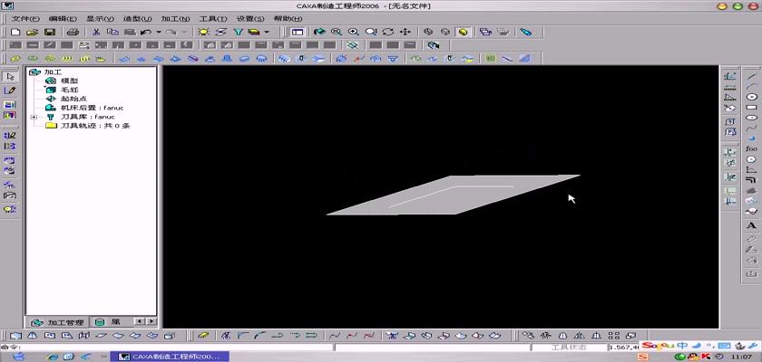
Task: Toggle lighting with the sun icon
Action: [203, 32]
